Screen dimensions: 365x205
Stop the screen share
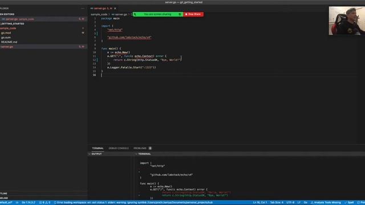[x=193, y=14]
